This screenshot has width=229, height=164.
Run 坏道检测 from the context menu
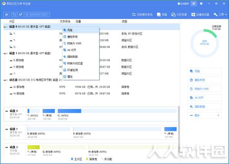81,70
